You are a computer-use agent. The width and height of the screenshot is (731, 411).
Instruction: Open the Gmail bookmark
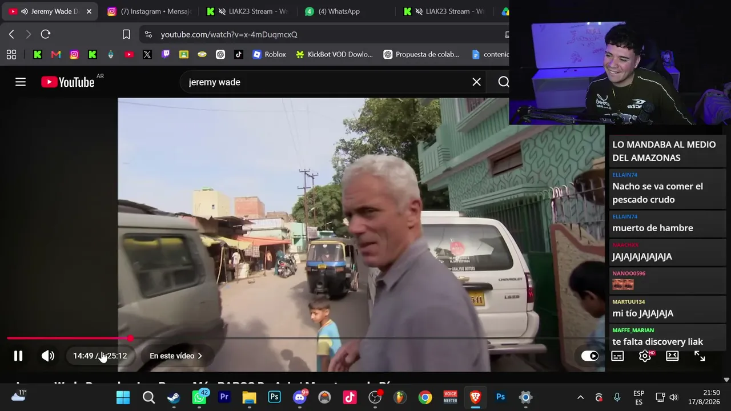[56, 54]
